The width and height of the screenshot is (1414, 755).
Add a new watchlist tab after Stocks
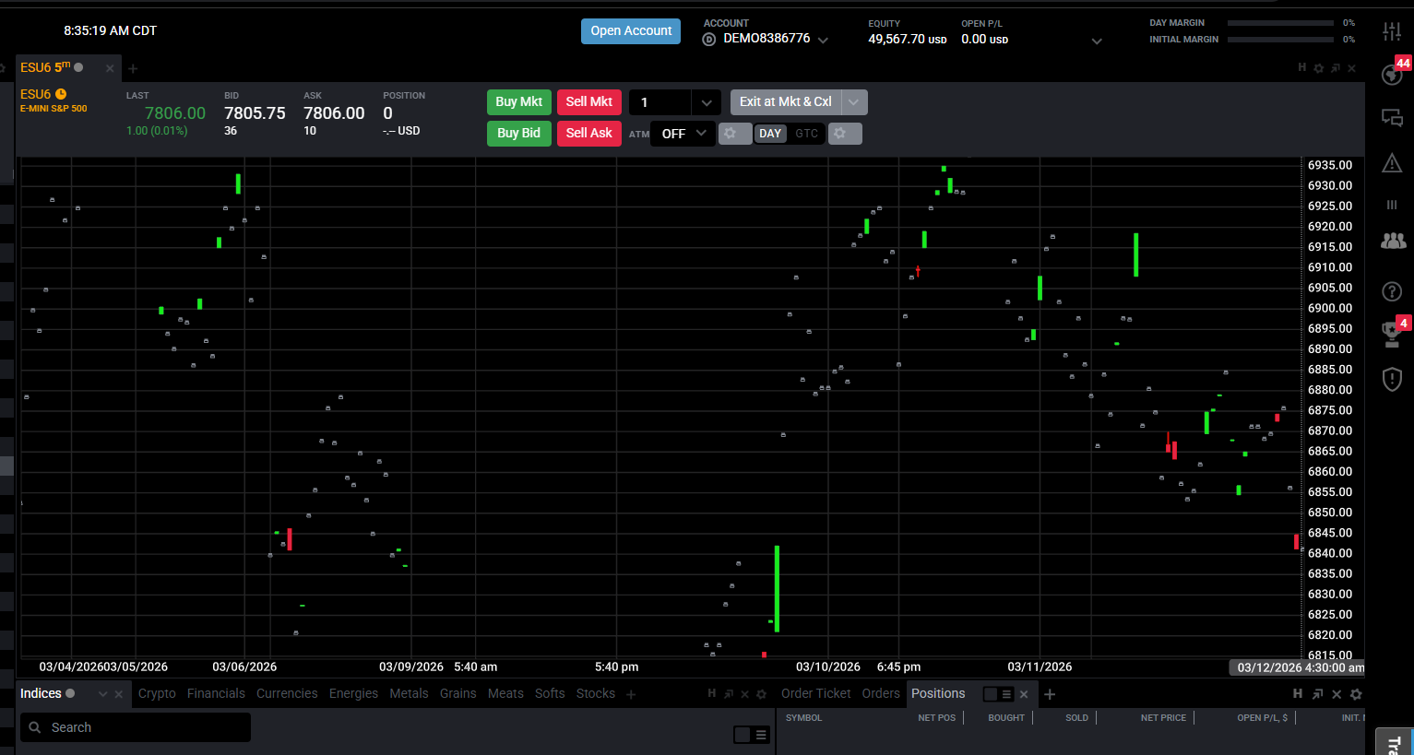[631, 694]
